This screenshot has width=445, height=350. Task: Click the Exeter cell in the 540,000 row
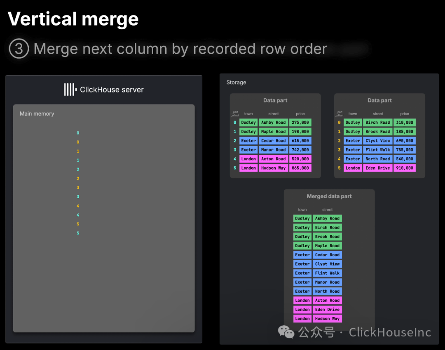[353, 159]
